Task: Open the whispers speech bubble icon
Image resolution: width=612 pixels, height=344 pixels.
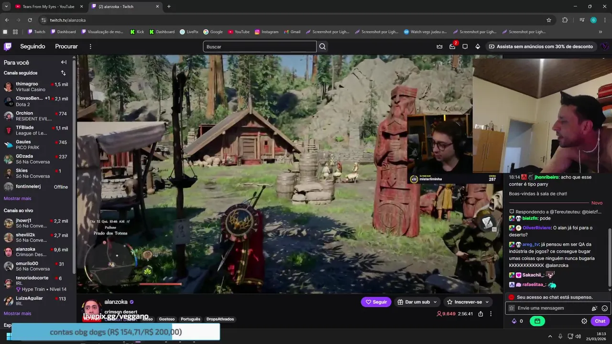Action: pos(465,46)
